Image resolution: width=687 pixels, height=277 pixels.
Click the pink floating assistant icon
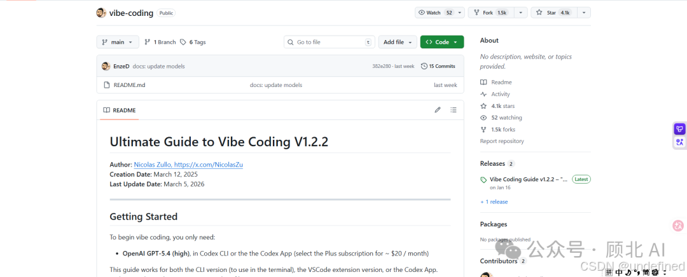coord(678,226)
